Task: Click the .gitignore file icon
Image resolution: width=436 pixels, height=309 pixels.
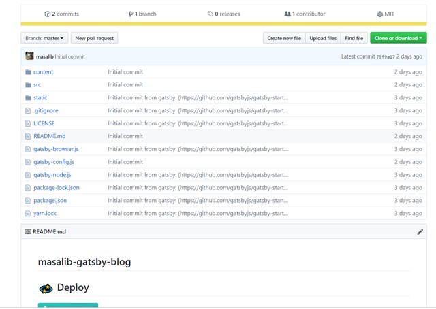Action: [28, 110]
